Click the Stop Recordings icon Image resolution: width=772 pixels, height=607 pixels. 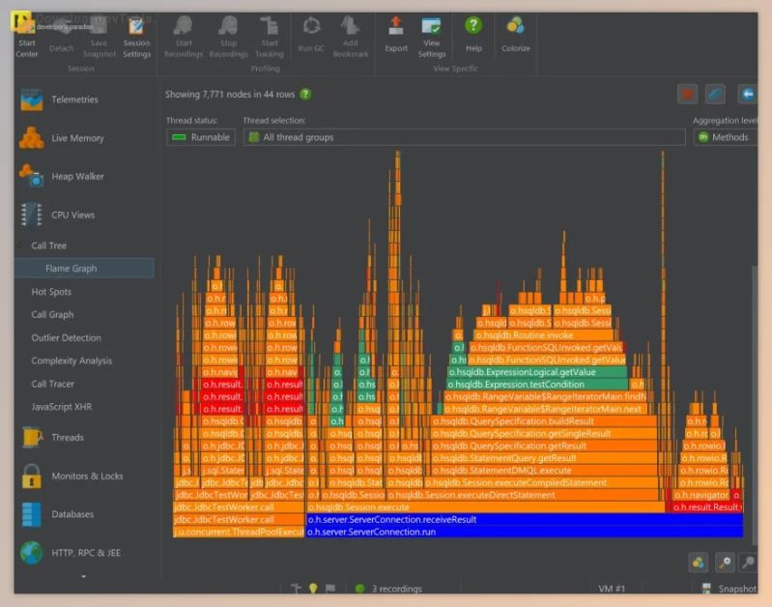click(x=228, y=36)
